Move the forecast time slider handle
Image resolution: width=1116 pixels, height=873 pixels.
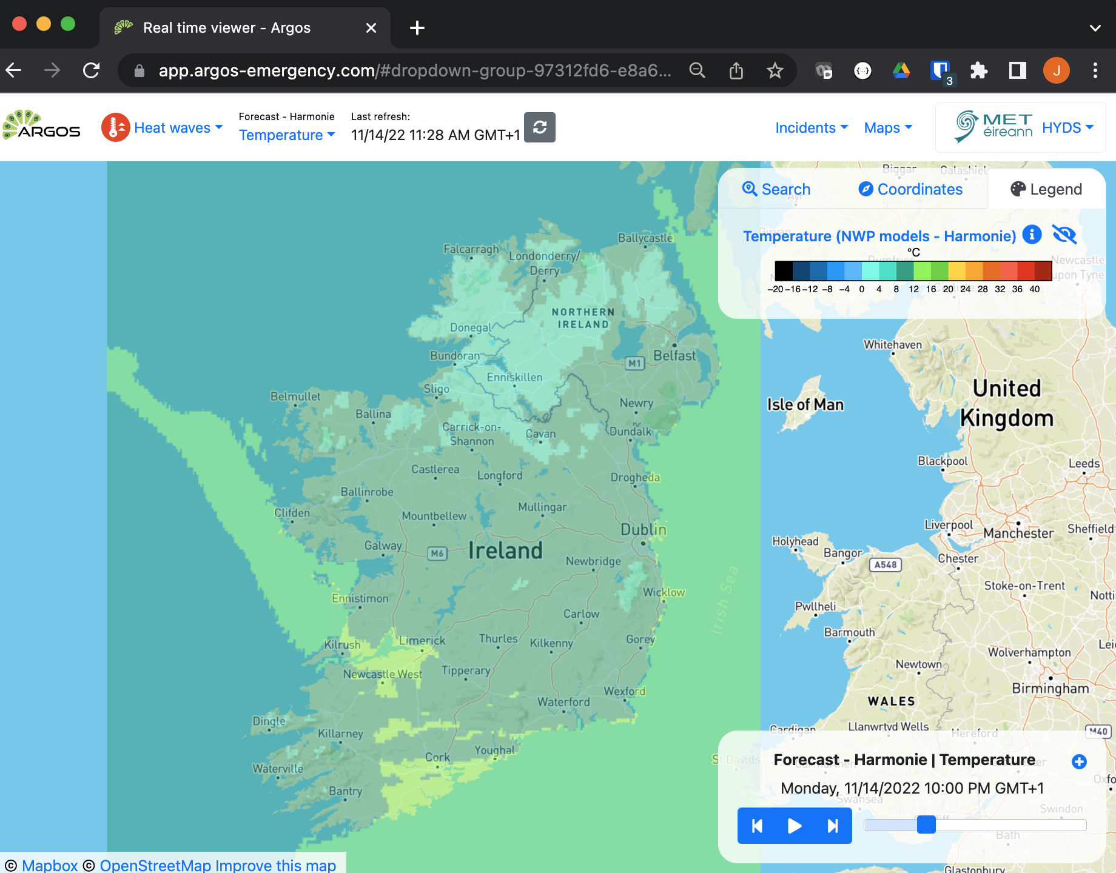tap(926, 824)
